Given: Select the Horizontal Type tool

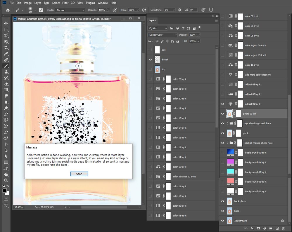Looking at the screenshot, I should pos(6,168).
